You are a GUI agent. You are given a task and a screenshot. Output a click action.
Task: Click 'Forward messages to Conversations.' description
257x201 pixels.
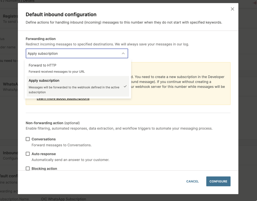tap(61, 145)
